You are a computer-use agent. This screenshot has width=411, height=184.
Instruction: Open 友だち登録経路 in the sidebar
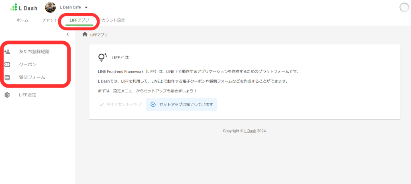pyautogui.click(x=35, y=52)
